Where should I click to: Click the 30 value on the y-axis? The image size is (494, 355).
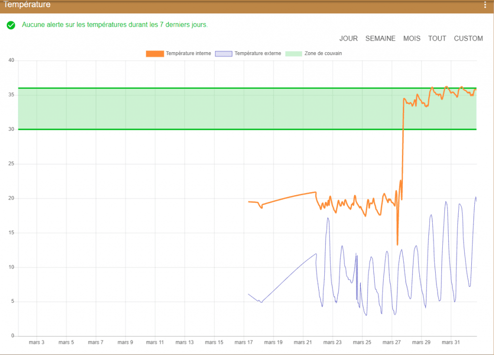click(x=12, y=129)
